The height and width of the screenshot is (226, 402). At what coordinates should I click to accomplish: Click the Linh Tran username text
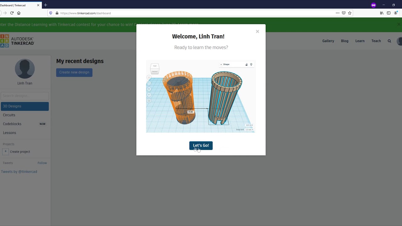[25, 83]
